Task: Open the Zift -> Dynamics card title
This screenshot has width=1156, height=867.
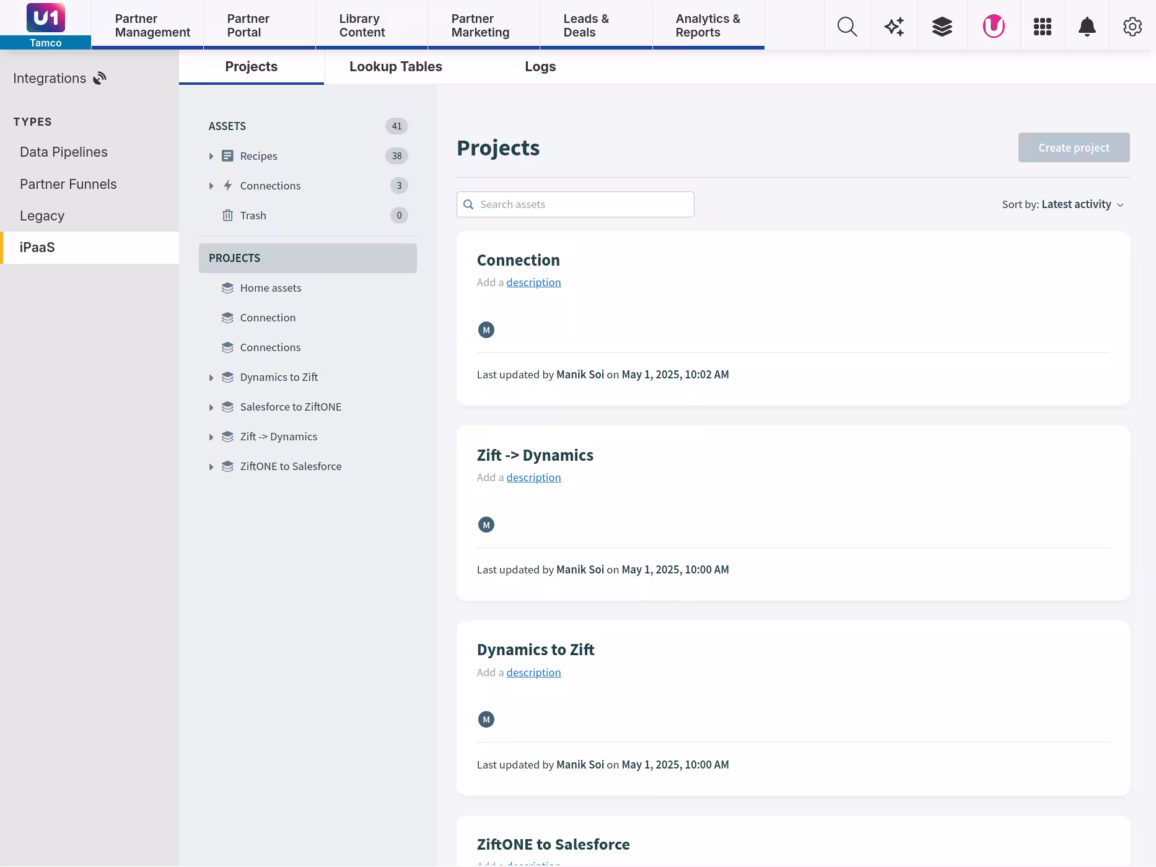Action: [535, 455]
